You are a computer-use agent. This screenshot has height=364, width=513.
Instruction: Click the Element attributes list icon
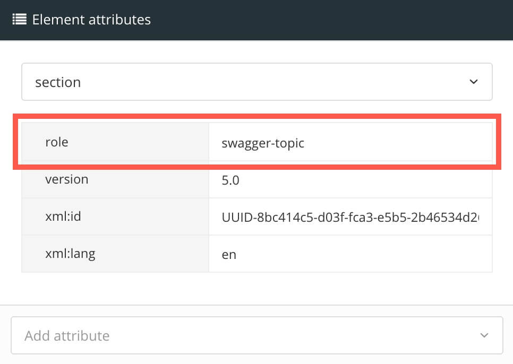19,19
